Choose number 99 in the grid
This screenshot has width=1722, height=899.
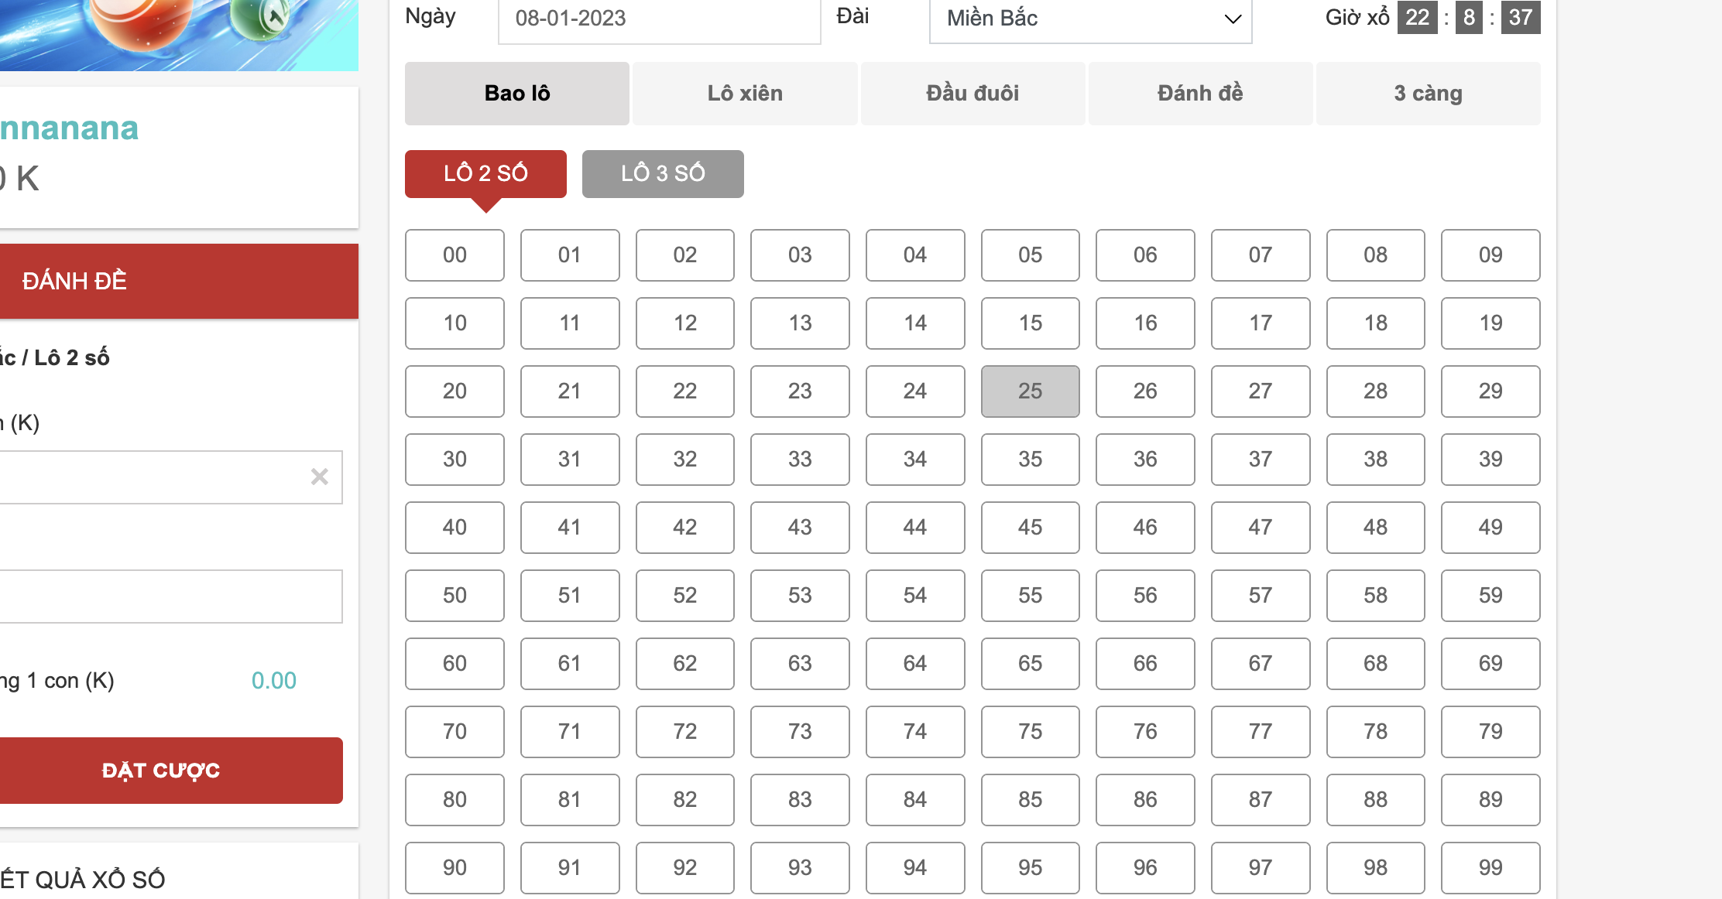1490,868
